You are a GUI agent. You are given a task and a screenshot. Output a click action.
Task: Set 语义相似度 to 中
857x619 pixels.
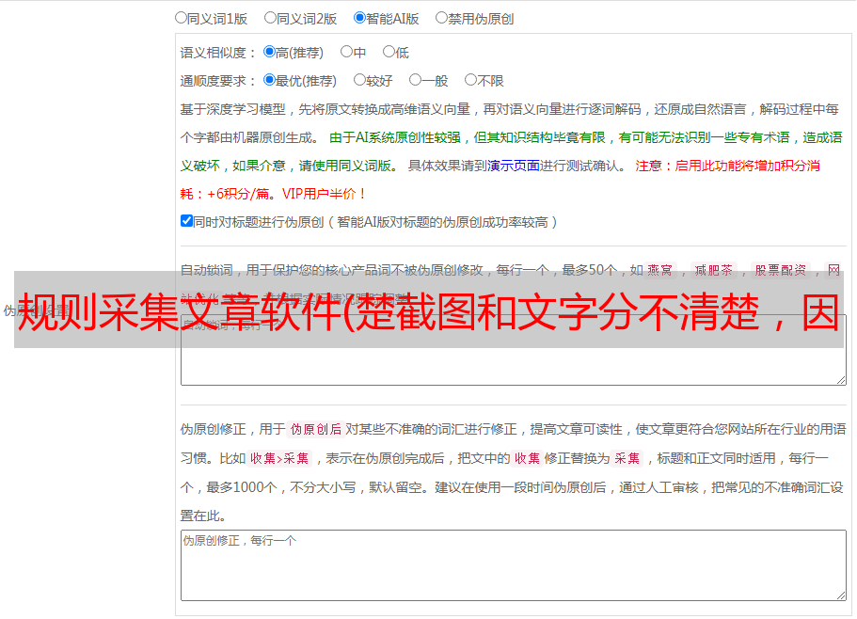(346, 52)
